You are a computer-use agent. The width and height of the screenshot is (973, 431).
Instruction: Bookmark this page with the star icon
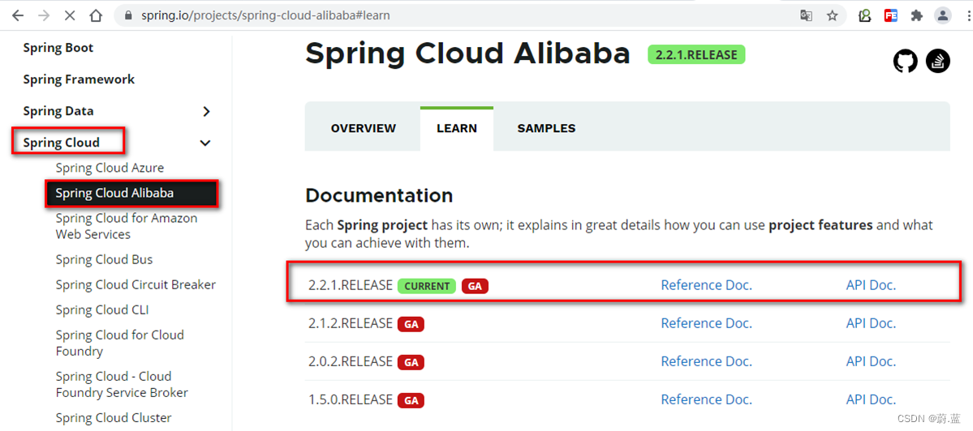pos(832,15)
